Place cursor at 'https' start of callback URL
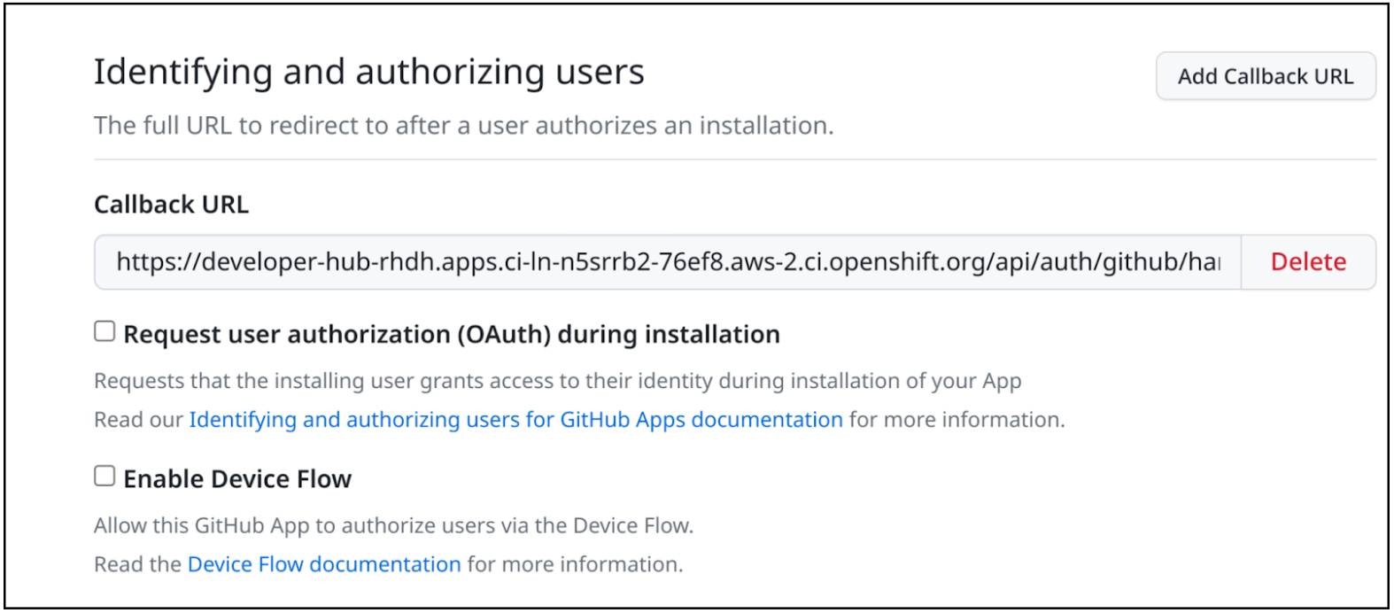Screen dimensions: 1394x613 click(x=119, y=262)
